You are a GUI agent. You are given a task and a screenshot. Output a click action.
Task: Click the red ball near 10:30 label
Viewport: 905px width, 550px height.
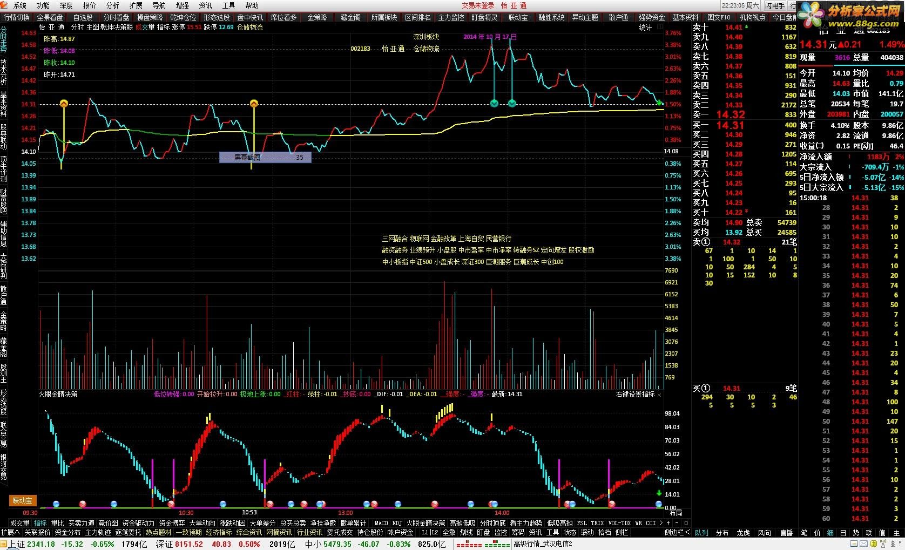click(171, 504)
